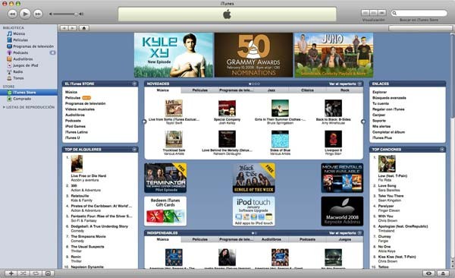Select the Clásica tab in Novedades
The height and width of the screenshot is (278, 455).
pos(307,90)
